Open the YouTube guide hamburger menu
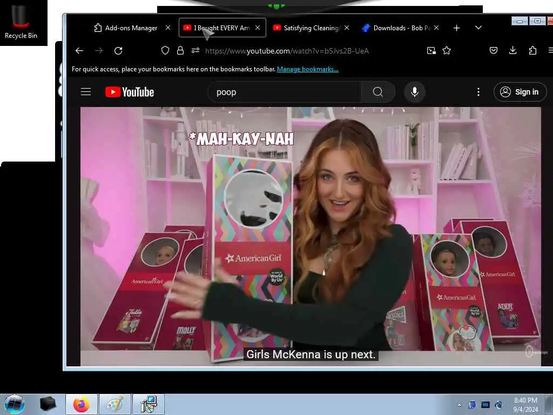 pos(86,92)
